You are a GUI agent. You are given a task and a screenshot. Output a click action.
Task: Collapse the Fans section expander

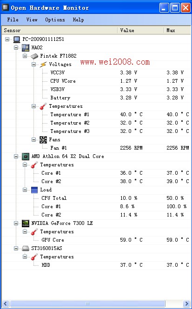[x=34, y=140]
